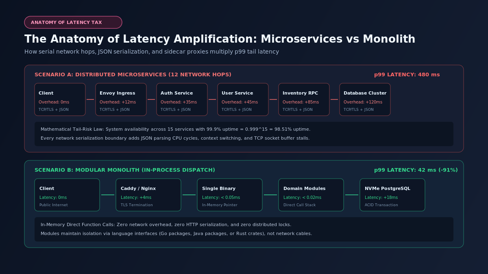The width and height of the screenshot is (488, 274).
Task: Click the "ACID Transaction" caption
Action: (x=381, y=205)
